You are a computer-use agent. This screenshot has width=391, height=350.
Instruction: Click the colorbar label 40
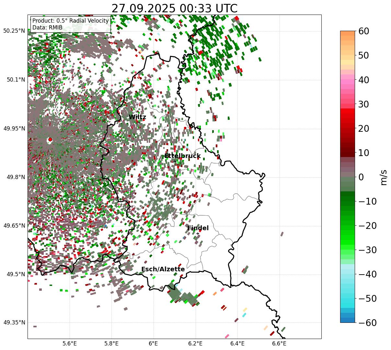click(x=364, y=80)
